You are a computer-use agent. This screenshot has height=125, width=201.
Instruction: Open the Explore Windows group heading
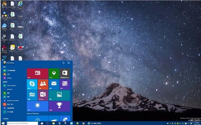33,114
